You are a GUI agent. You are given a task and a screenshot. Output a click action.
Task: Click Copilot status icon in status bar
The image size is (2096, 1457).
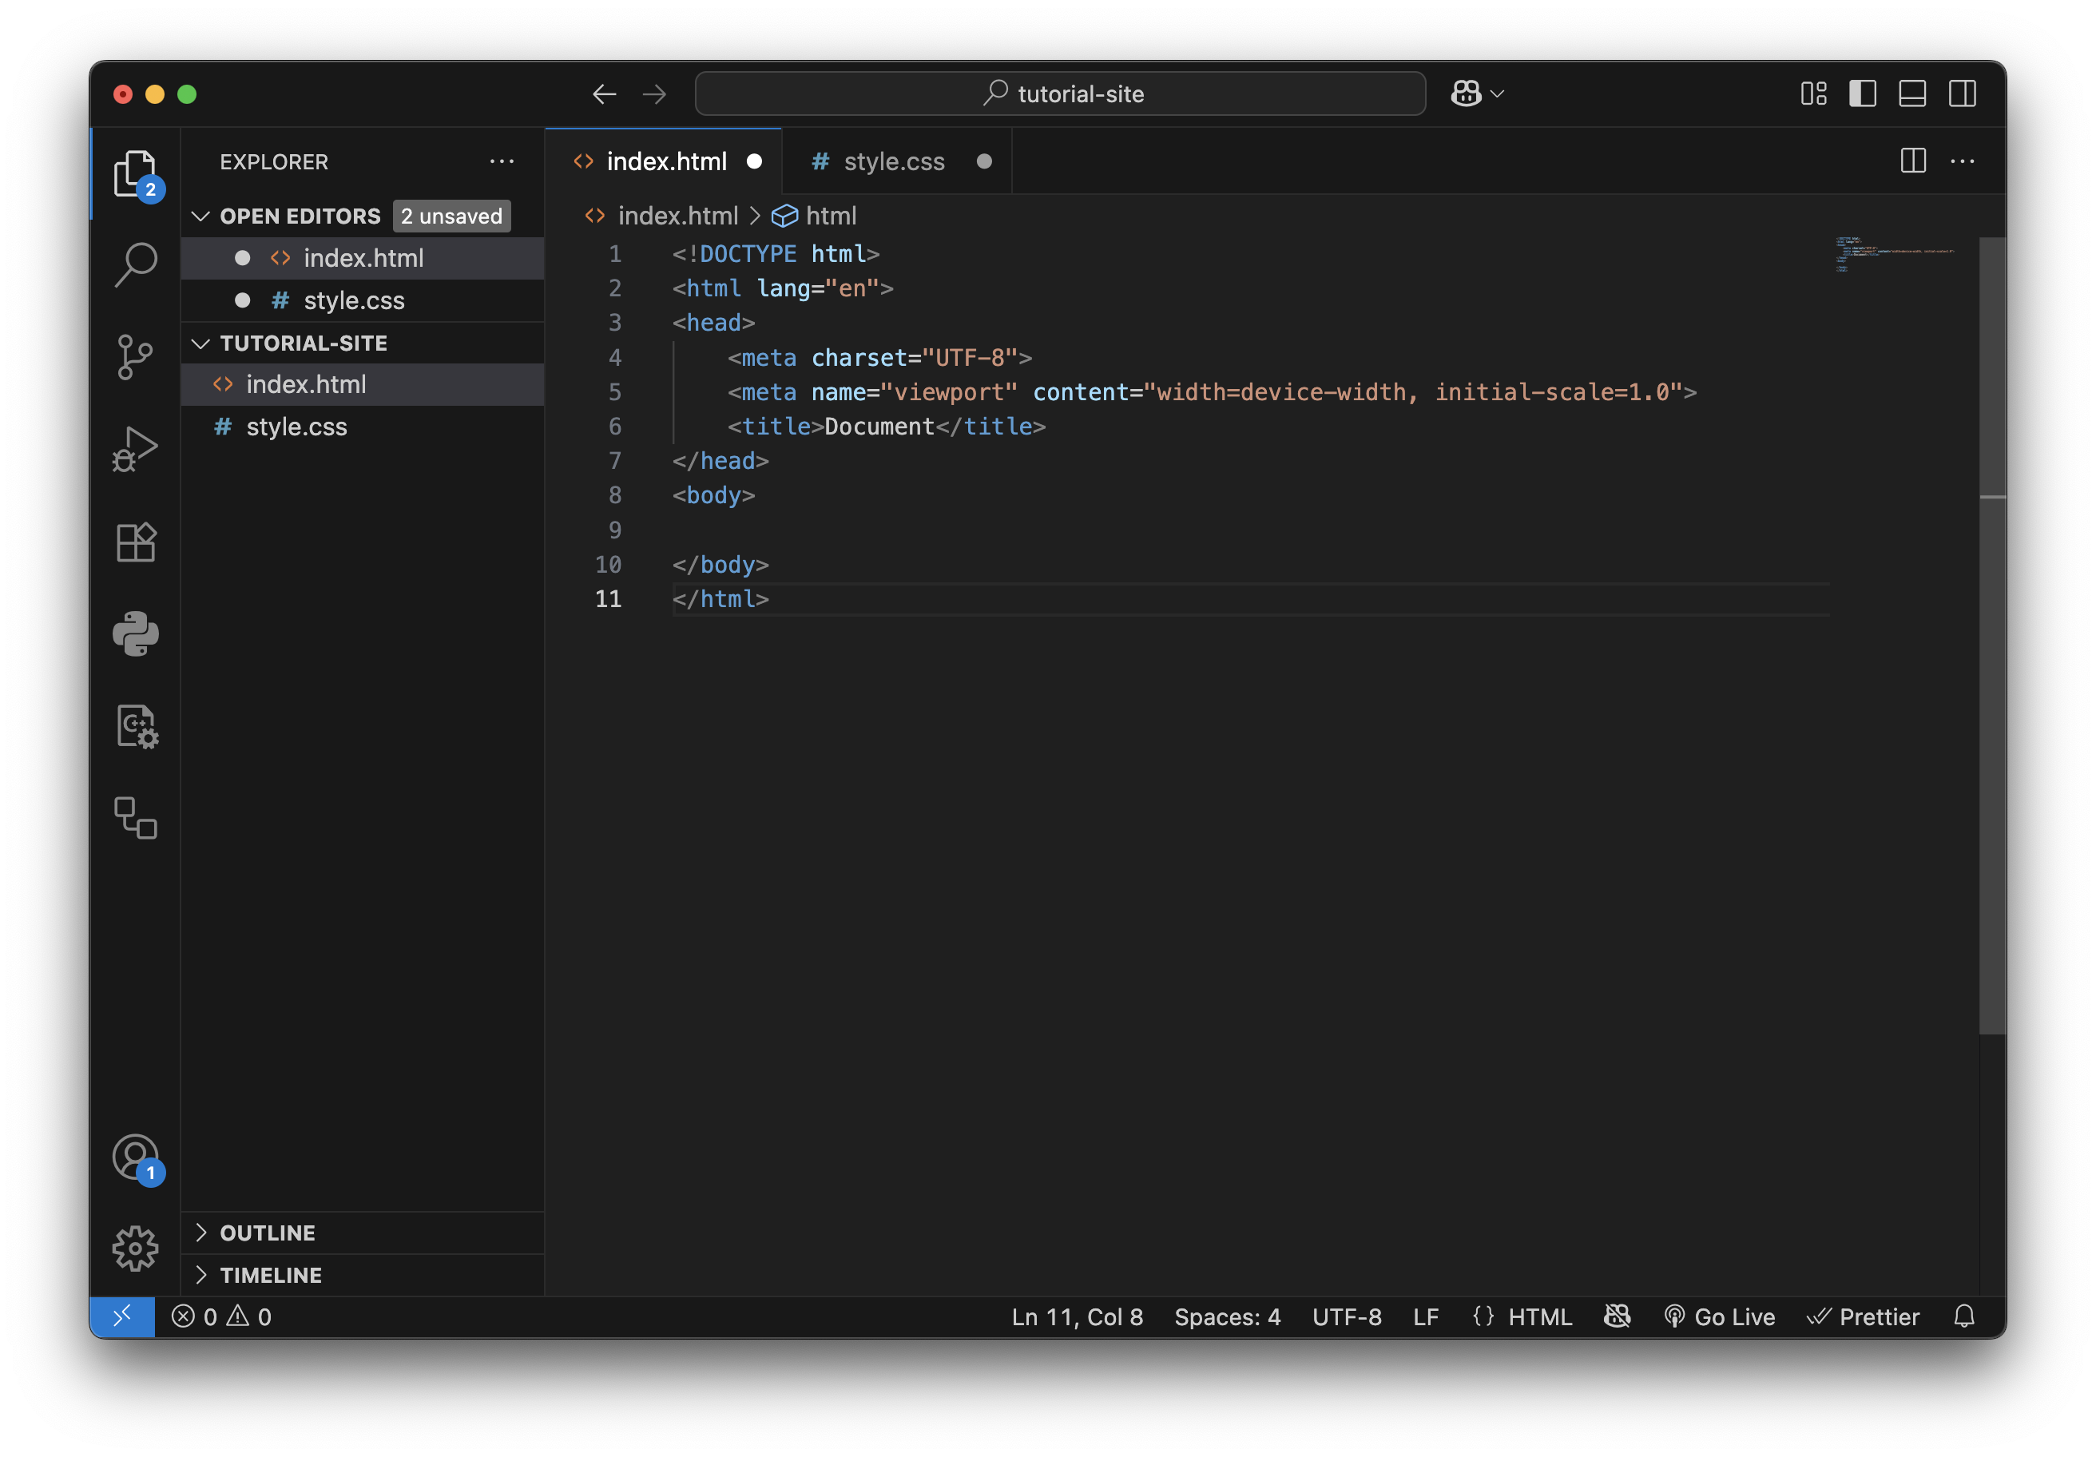coord(1618,1316)
